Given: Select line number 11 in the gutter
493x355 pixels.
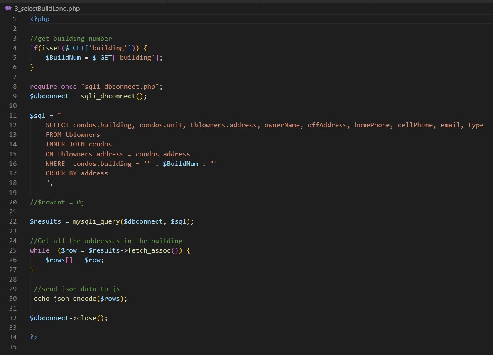Looking at the screenshot, I should (x=13, y=115).
